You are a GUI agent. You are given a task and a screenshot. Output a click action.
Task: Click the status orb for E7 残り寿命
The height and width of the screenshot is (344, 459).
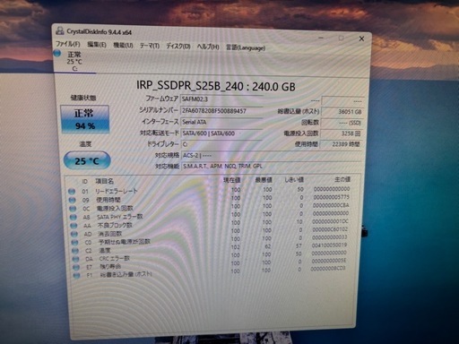[x=76, y=267]
